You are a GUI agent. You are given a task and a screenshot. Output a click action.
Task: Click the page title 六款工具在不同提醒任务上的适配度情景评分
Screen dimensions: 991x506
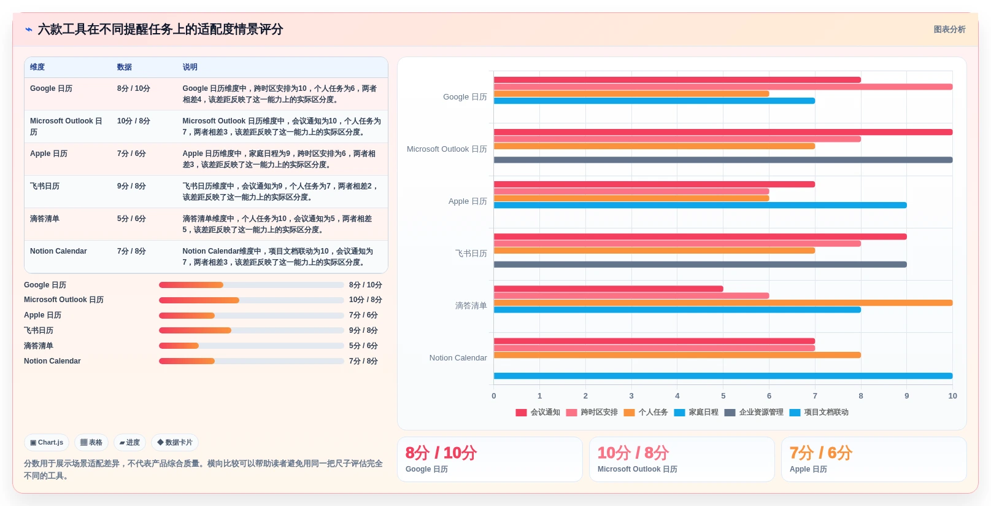160,29
